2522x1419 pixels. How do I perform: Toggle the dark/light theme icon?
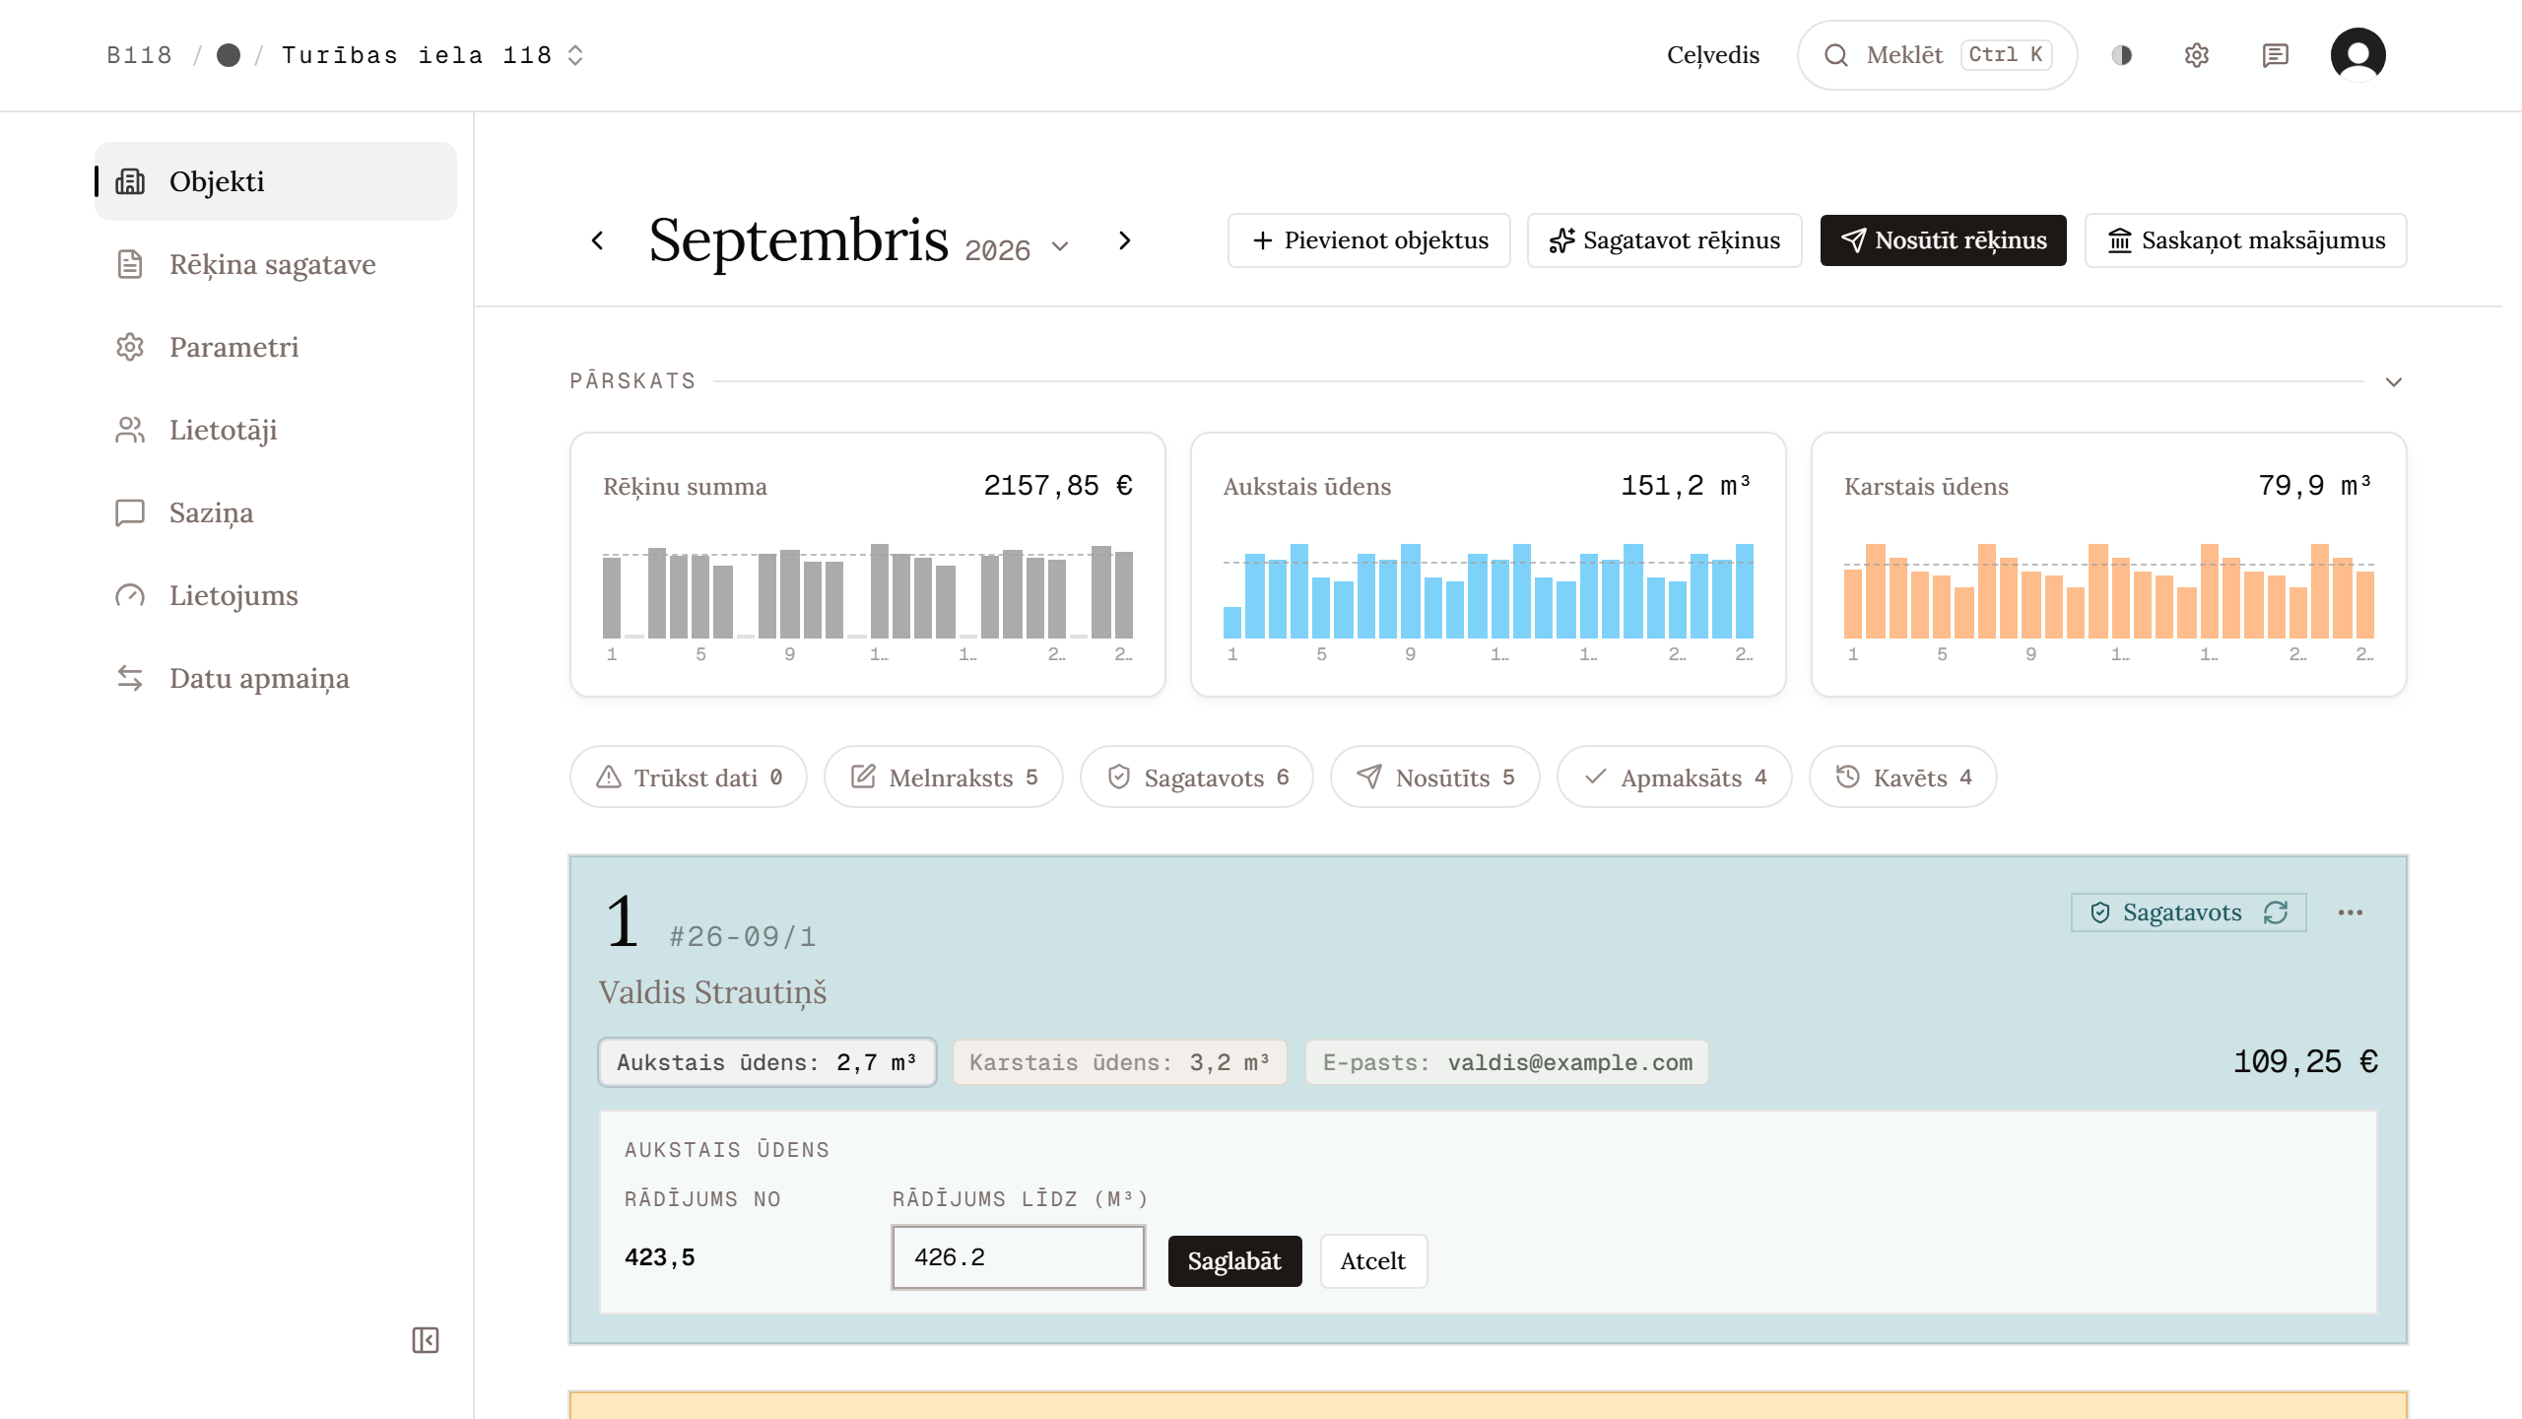(2122, 55)
